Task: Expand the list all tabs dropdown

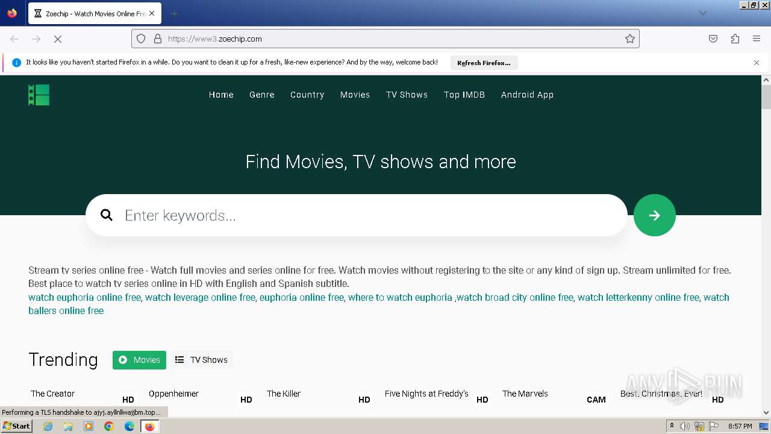Action: (702, 13)
